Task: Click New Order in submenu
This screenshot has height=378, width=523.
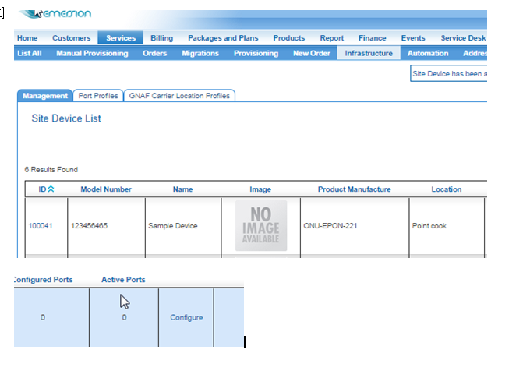Action: [x=311, y=53]
